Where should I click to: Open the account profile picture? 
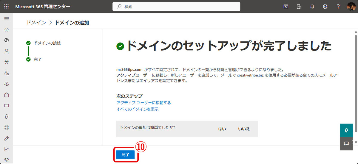pos(351,7)
